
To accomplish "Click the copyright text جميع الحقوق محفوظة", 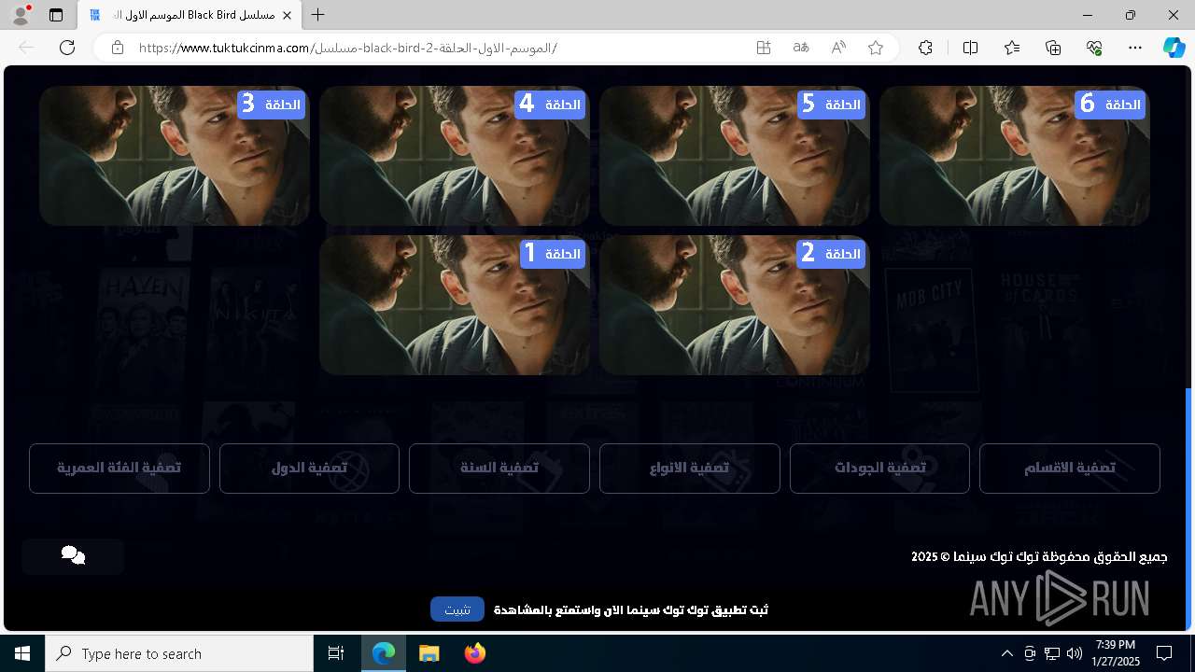I will (x=1039, y=557).
